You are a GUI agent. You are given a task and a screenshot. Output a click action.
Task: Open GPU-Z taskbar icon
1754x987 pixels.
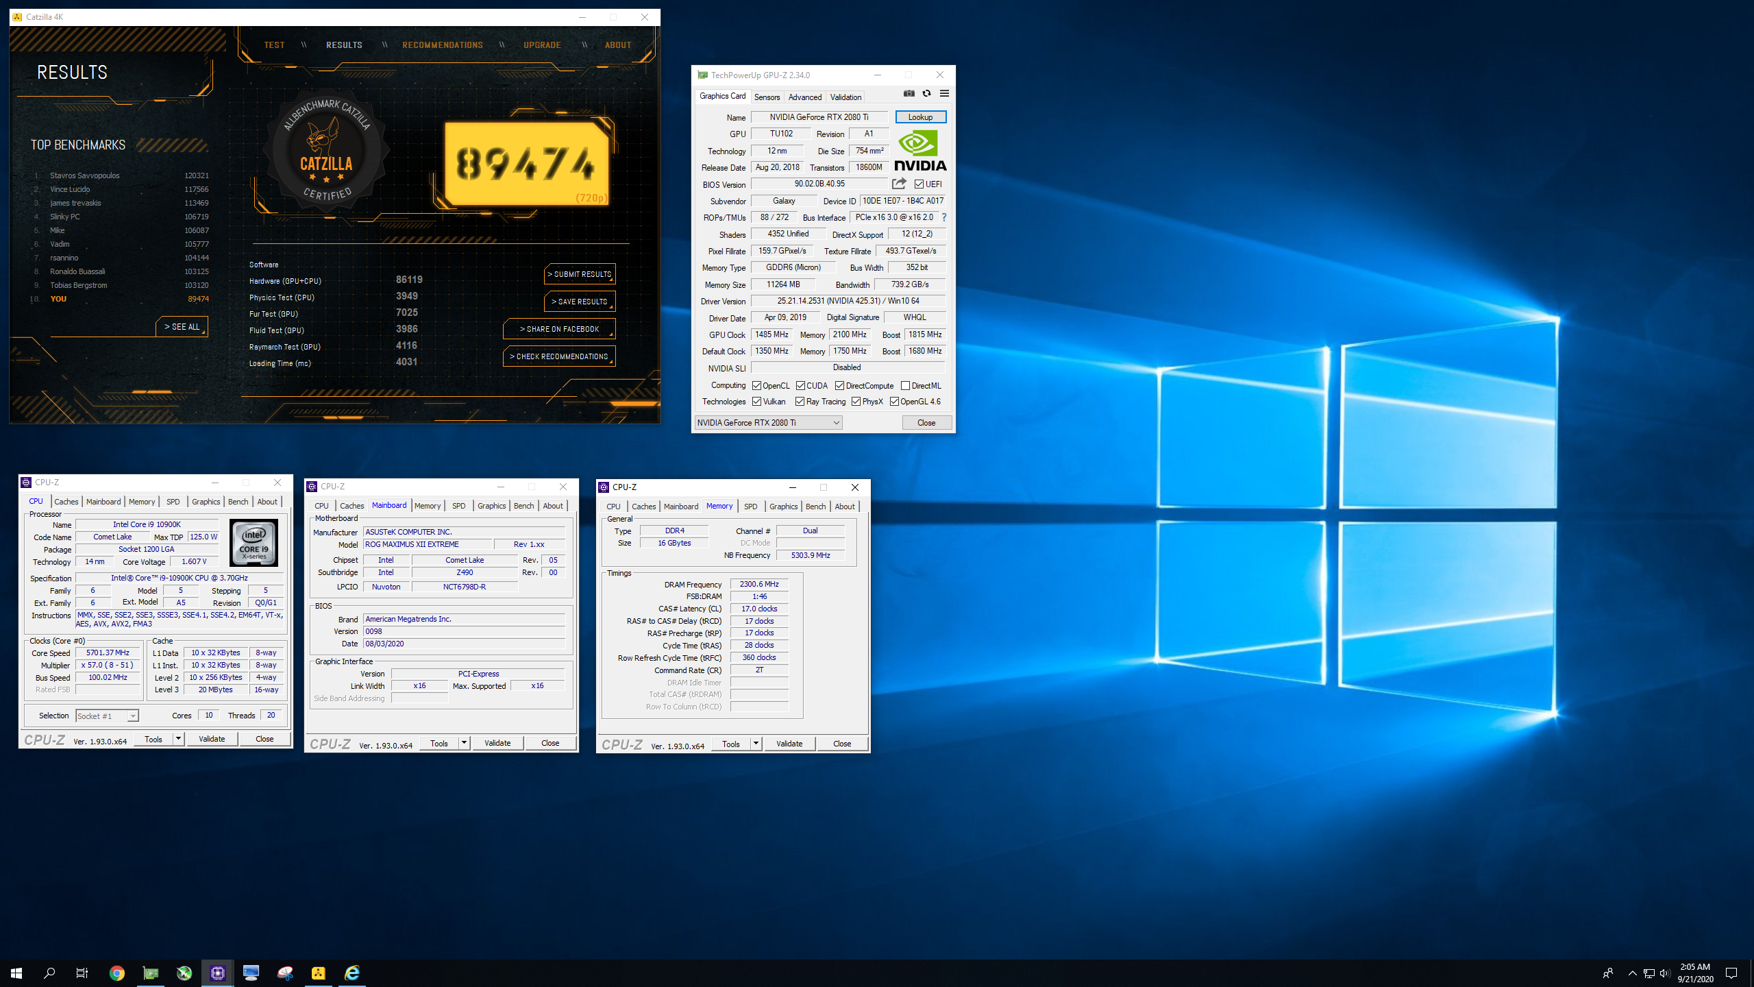click(x=151, y=973)
